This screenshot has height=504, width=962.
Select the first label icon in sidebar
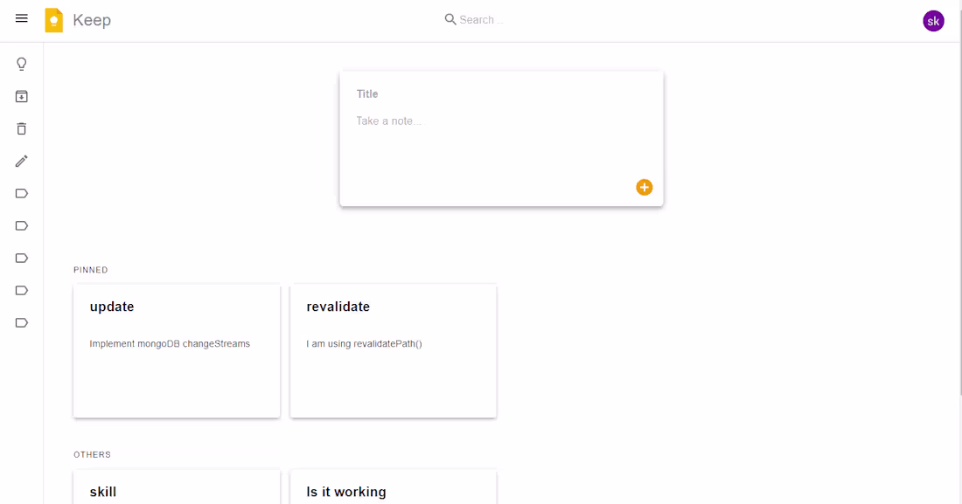click(21, 193)
